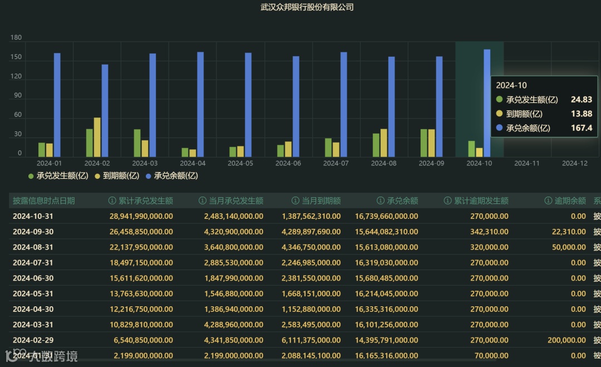Image resolution: width=601 pixels, height=367 pixels.
Task: Click cell 28,941,990,000.00
Action: (141, 216)
